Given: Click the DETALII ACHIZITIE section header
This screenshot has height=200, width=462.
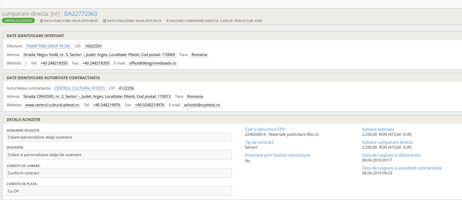Looking at the screenshot, I should click(24, 120).
